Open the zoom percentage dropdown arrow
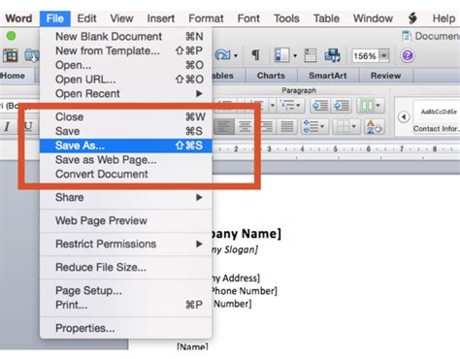Screen dimensions: 460x359 coord(384,55)
